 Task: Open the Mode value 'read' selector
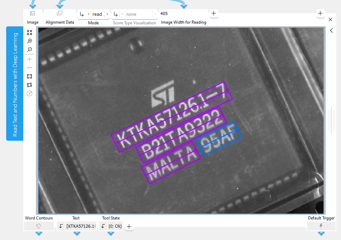click(97, 14)
